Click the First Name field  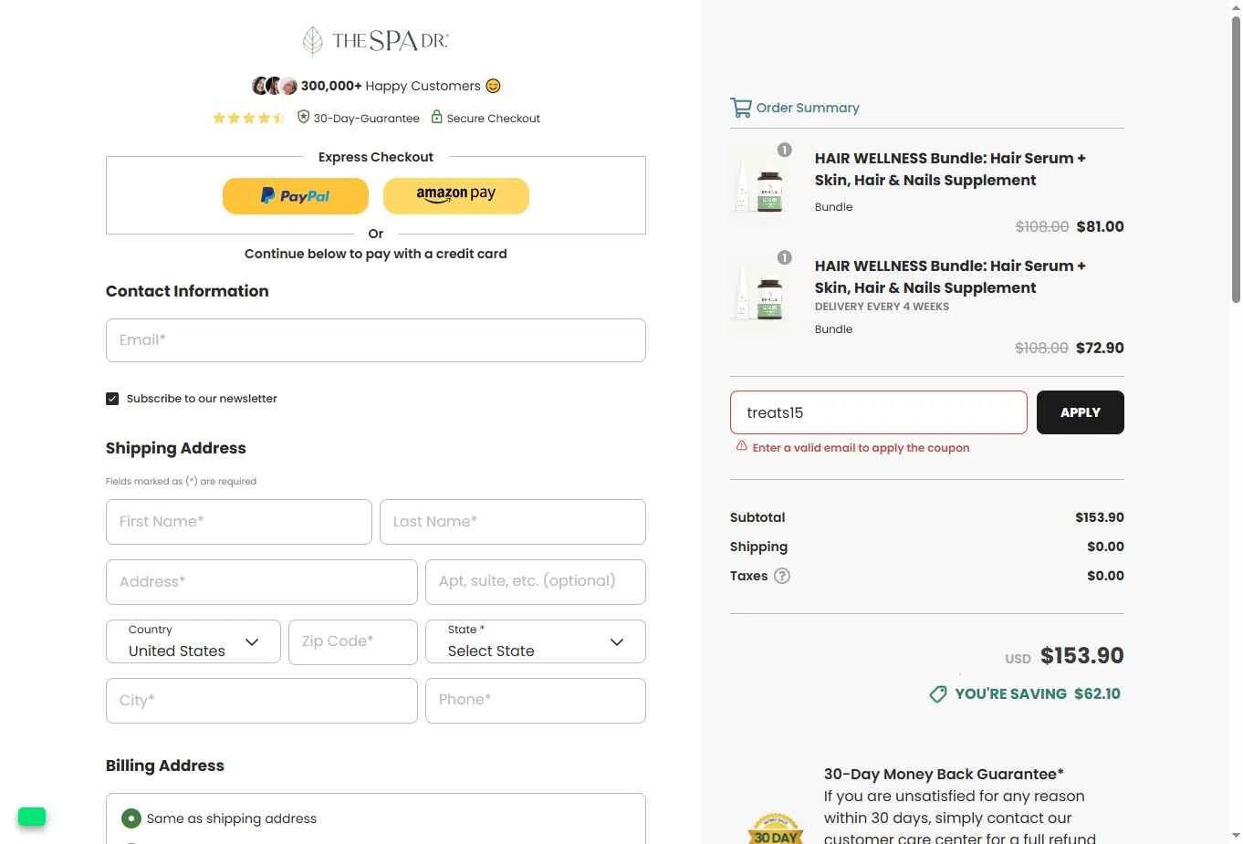click(239, 522)
